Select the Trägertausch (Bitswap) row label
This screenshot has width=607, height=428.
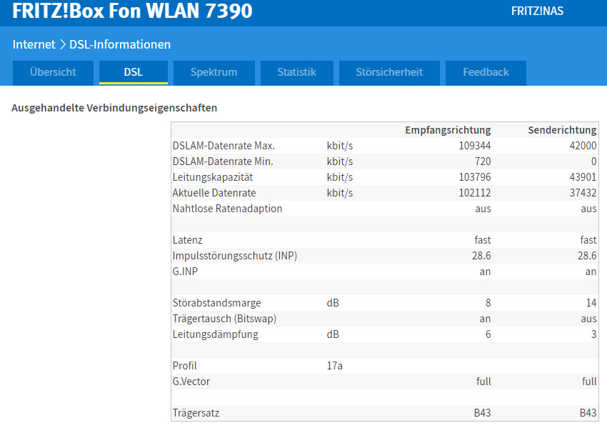click(x=224, y=319)
